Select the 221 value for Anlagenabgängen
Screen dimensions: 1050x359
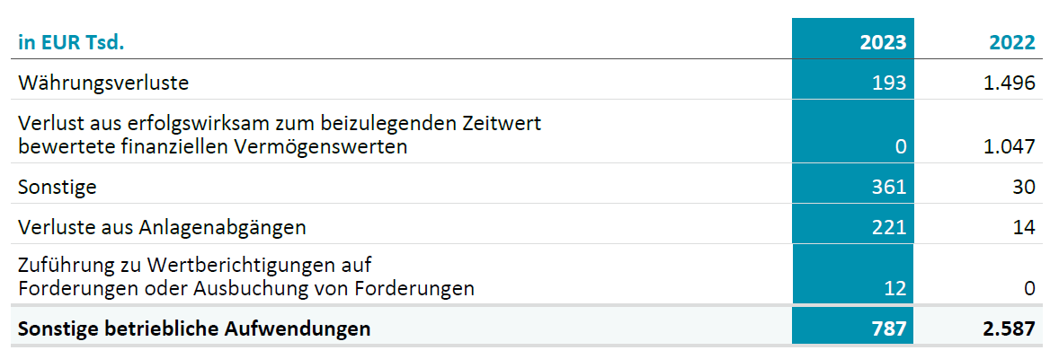click(888, 228)
